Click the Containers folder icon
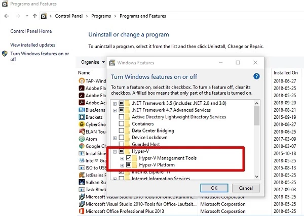The height and width of the screenshot is (216, 304). (127, 123)
